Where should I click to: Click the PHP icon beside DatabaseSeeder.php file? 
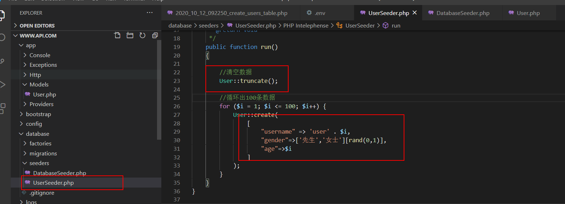pyautogui.click(x=28, y=173)
